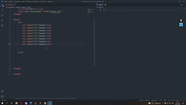Viewport: 186px width, 105px height.
Task: Open Microsoft Edge from the taskbar
Action: (31, 103)
